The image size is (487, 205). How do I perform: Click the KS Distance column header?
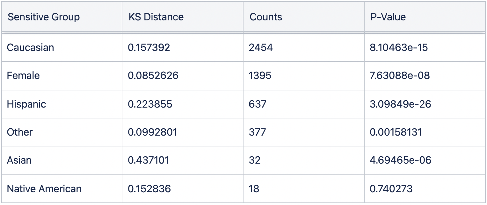(156, 17)
